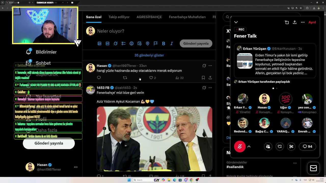
Task: Schedule the post with calendar icon
Action: tap(140, 43)
